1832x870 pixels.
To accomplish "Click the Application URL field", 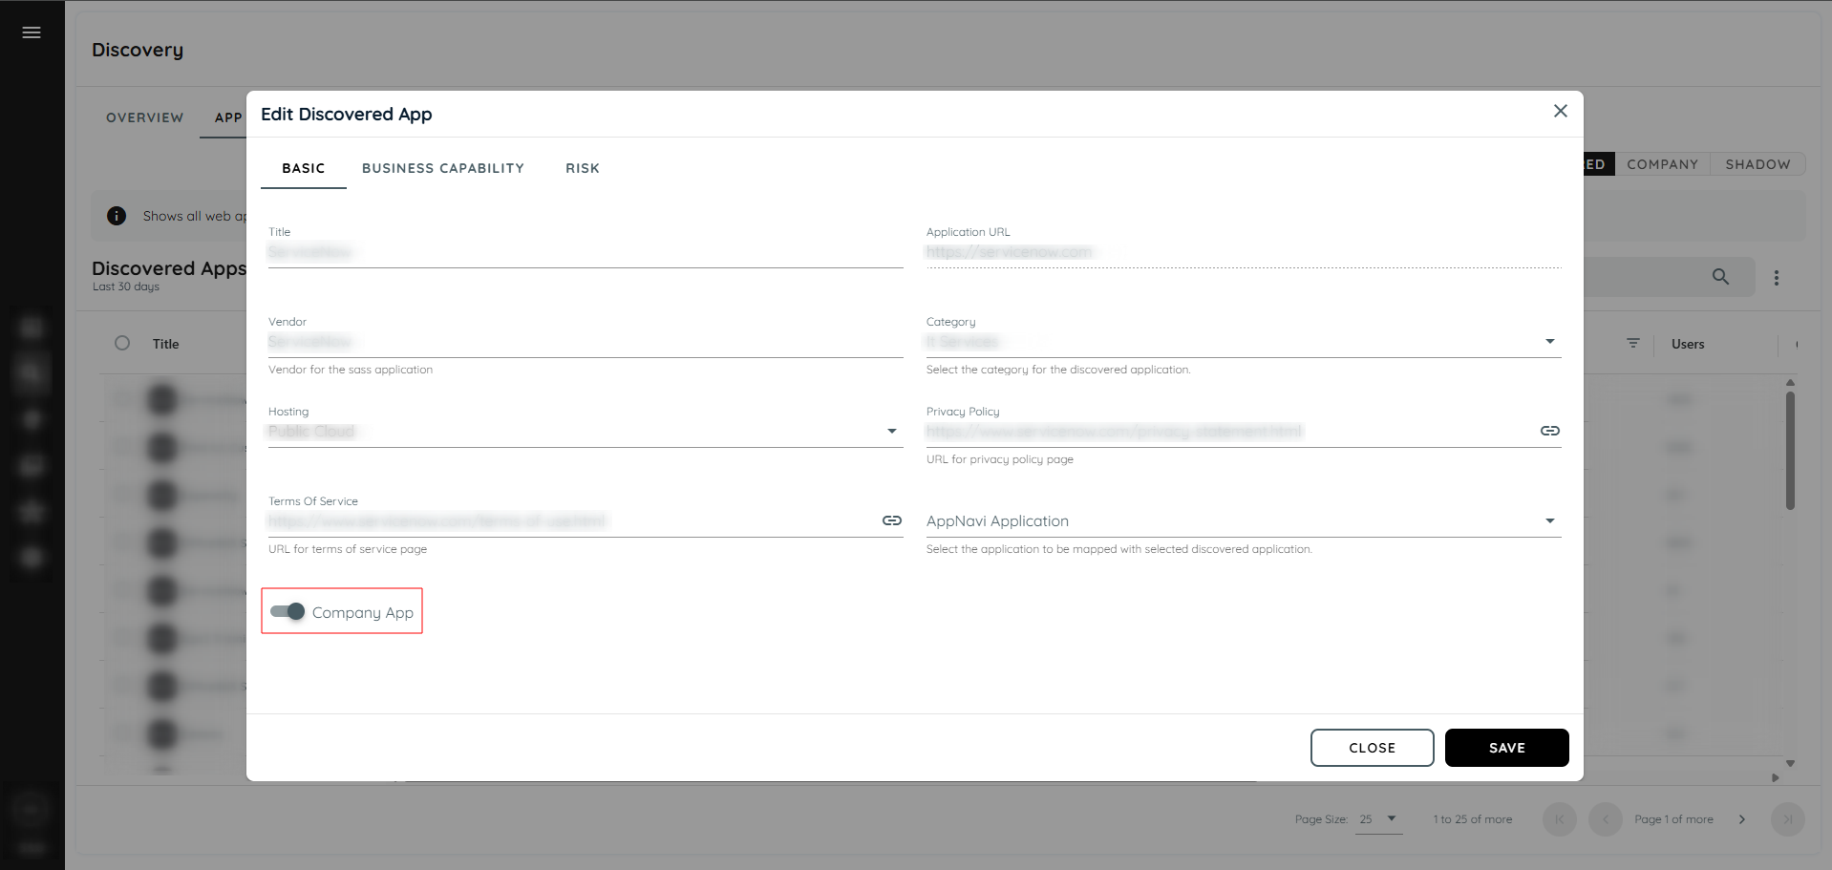I will (1244, 252).
